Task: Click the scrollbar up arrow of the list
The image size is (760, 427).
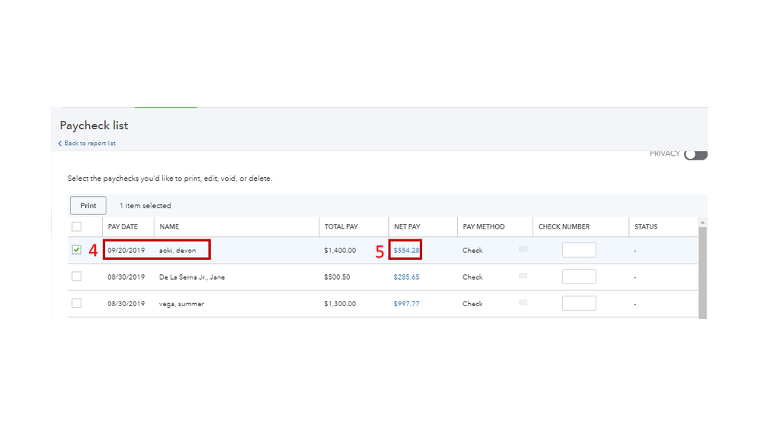Action: tap(702, 223)
